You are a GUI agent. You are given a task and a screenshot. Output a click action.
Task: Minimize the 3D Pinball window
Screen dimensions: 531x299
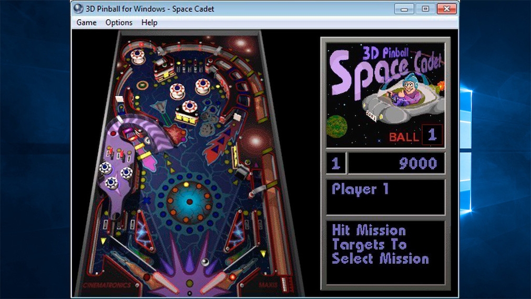(x=404, y=9)
